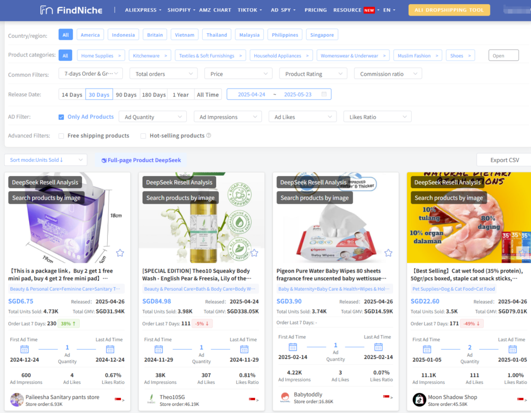
Task: Open Likes Ratio dropdown
Action: 378,117
